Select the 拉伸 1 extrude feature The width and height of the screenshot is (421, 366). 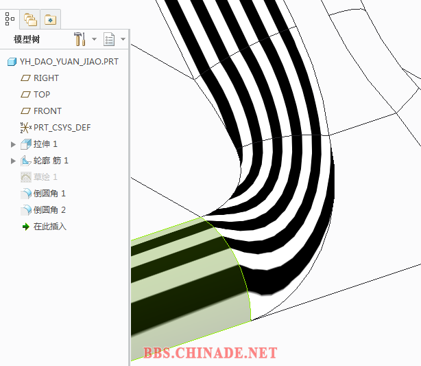click(x=45, y=144)
